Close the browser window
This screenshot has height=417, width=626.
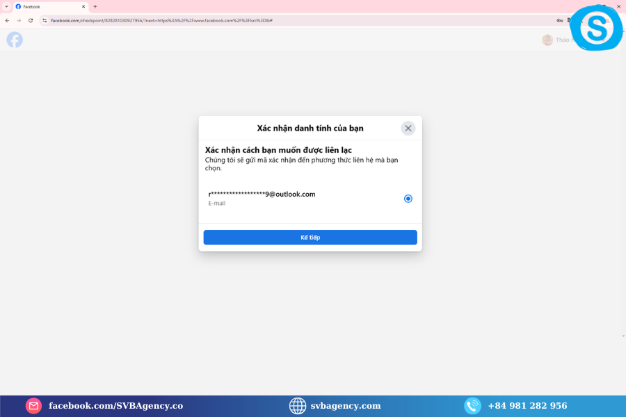point(619,6)
